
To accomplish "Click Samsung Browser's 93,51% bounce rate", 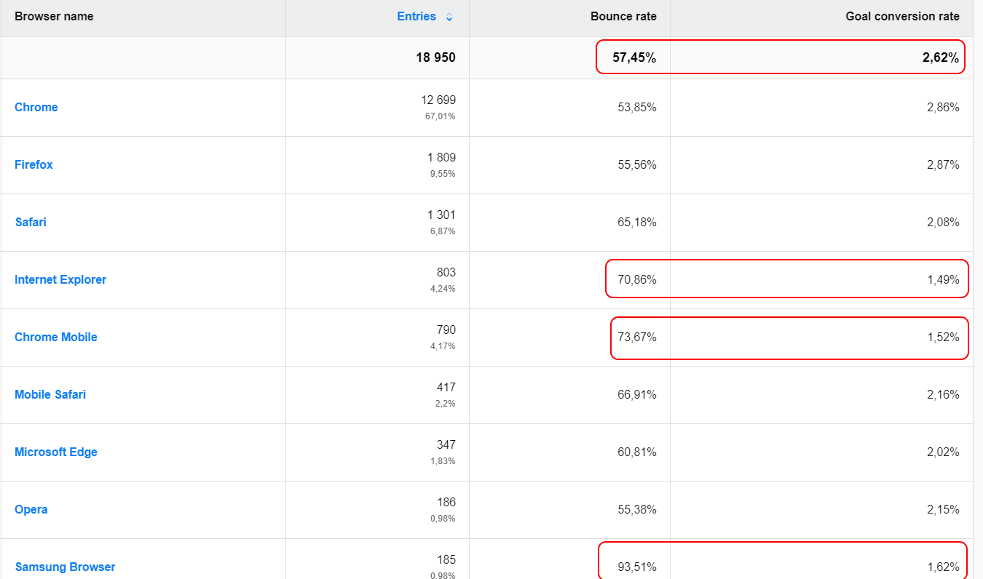I will pyautogui.click(x=636, y=567).
